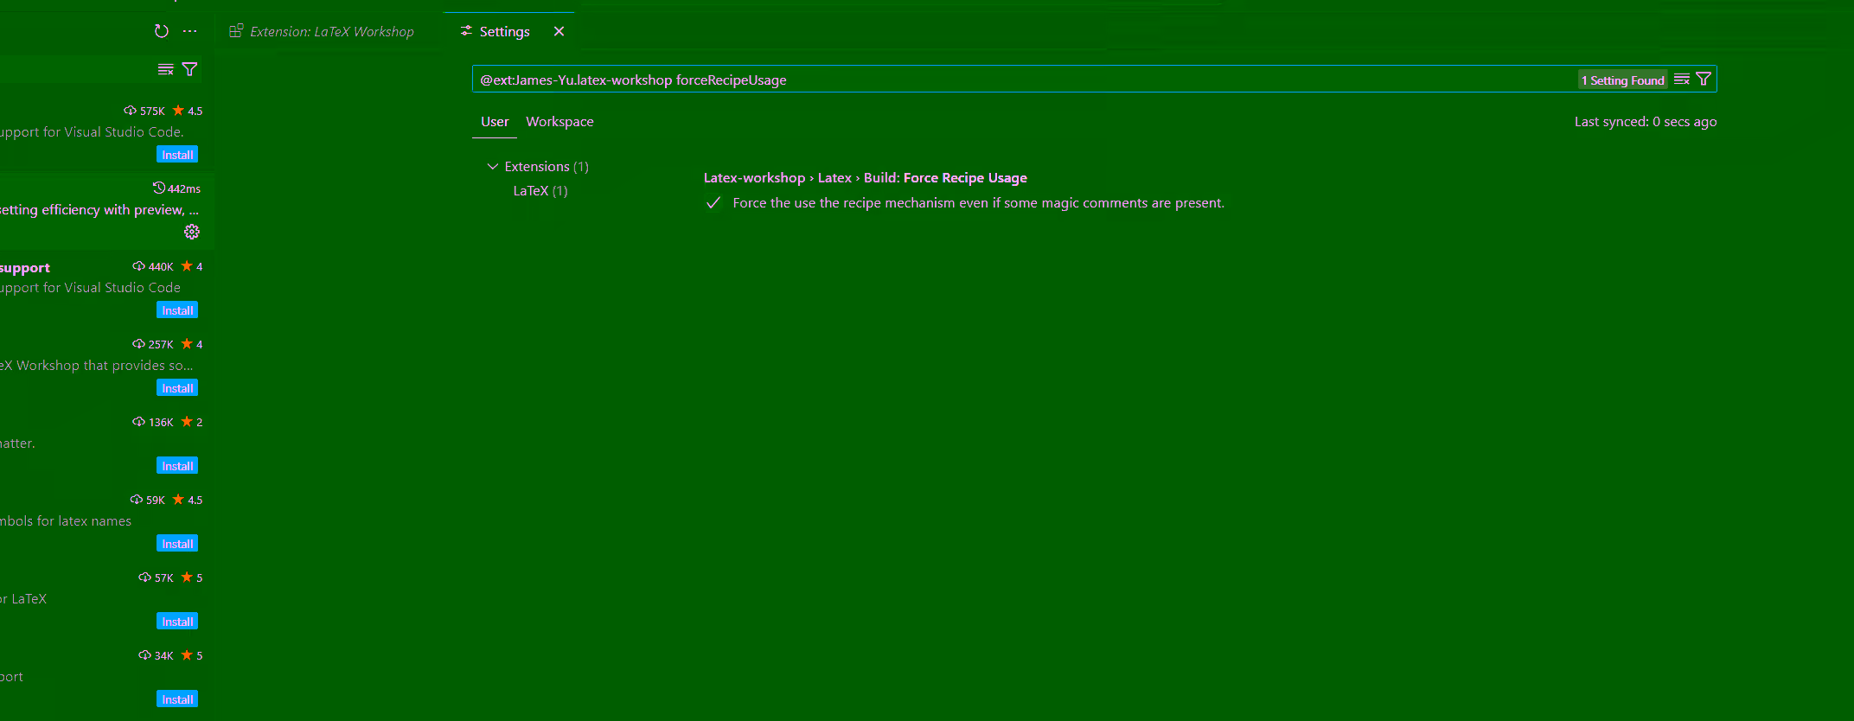This screenshot has height=721, width=1854.
Task: Click the refresh extensions icon
Action: pos(161,31)
